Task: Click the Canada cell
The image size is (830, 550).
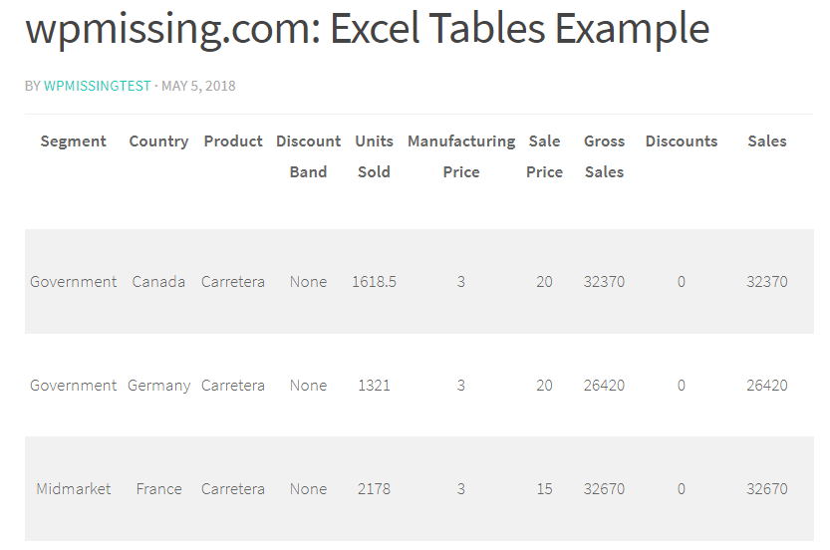Action: click(158, 282)
